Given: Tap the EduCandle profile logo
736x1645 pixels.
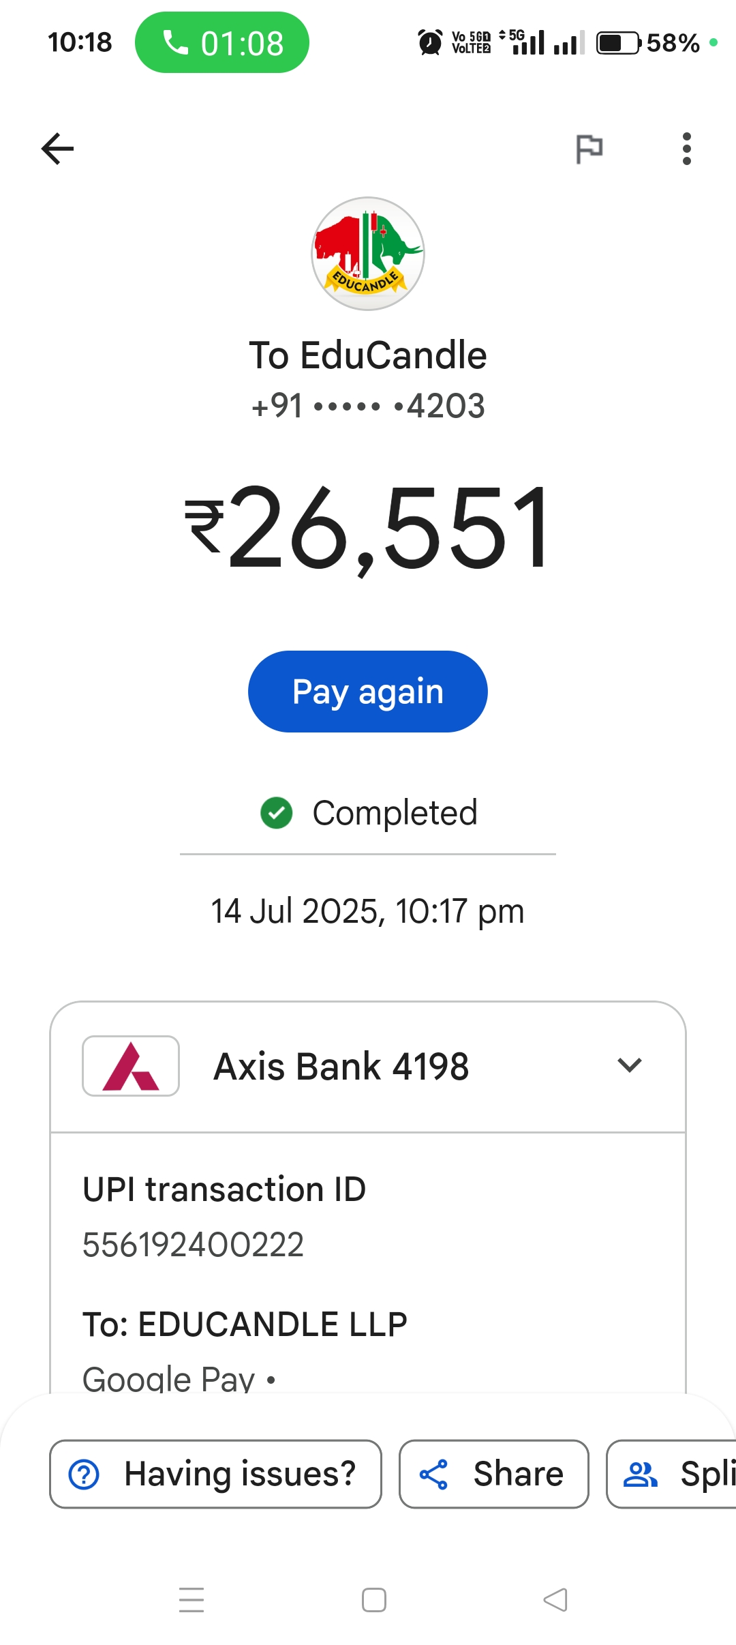Looking at the screenshot, I should (368, 254).
